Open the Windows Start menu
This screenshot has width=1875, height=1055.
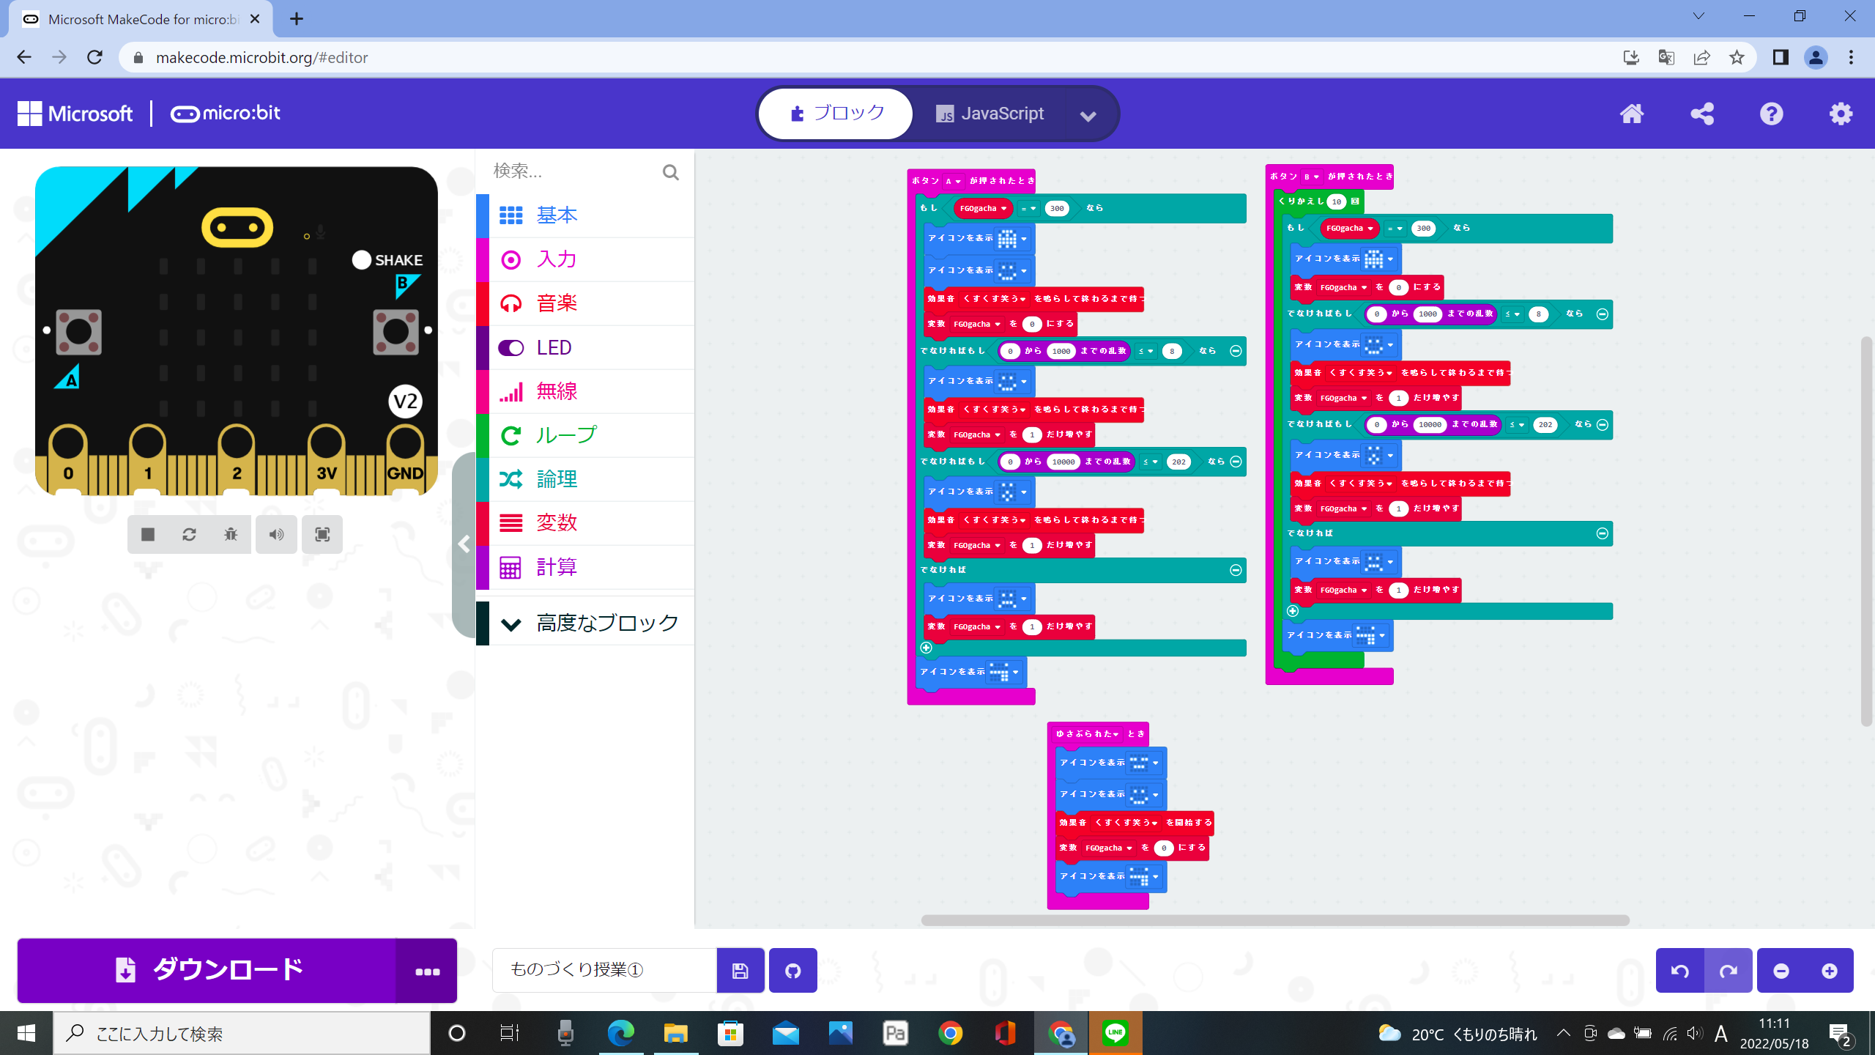[x=26, y=1033]
